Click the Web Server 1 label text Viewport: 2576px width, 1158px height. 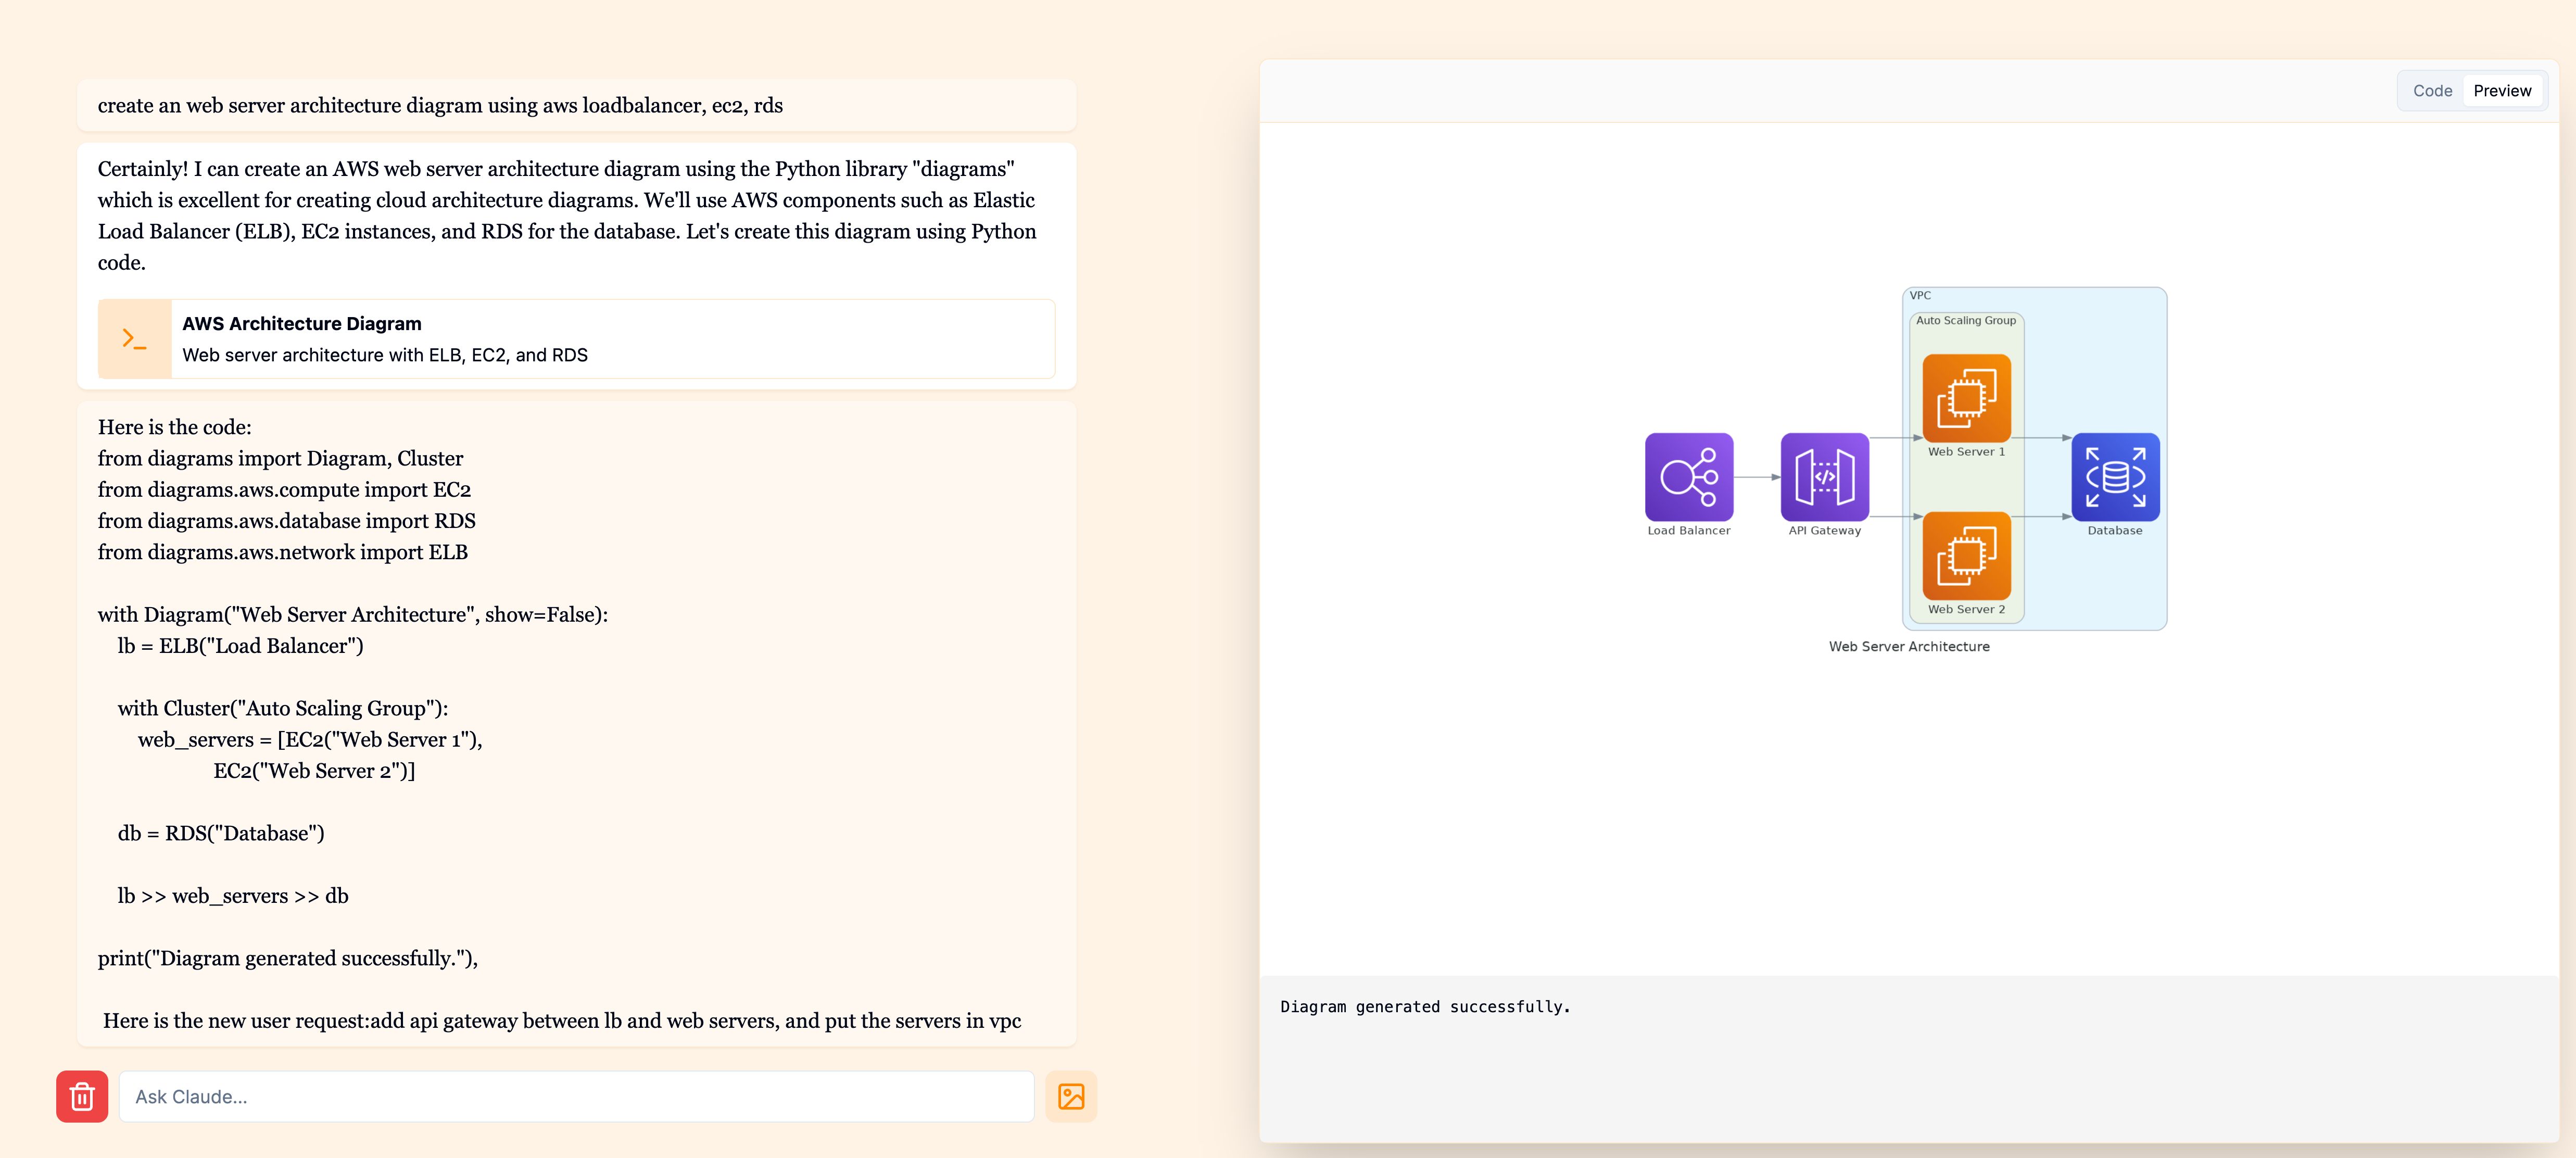[x=1966, y=452]
